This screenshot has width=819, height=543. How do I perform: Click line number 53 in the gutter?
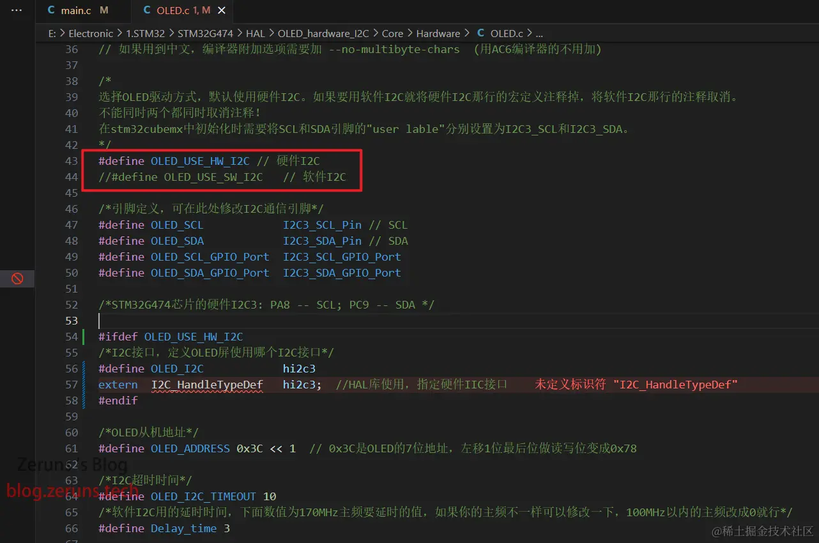click(71, 321)
